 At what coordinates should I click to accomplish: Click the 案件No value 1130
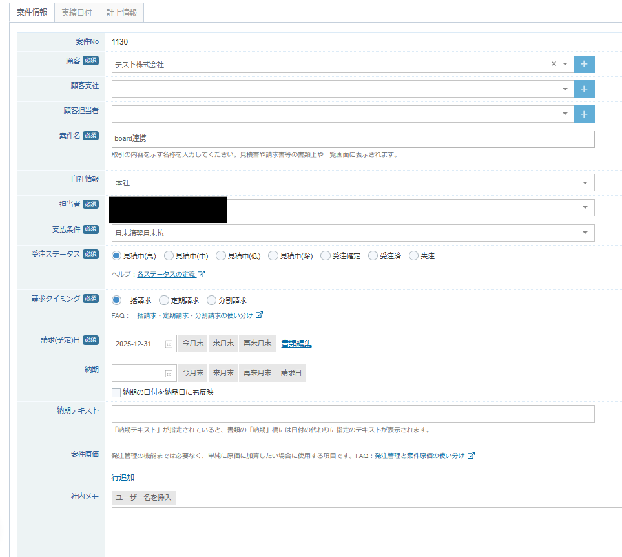(119, 42)
